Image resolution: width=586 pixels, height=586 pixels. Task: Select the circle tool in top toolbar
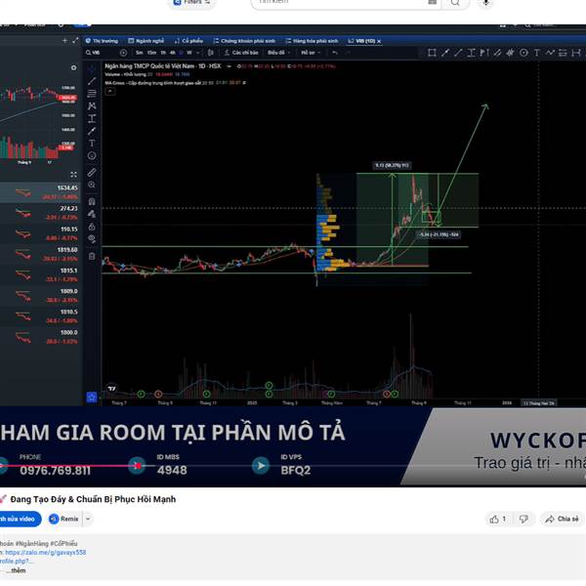point(523,53)
